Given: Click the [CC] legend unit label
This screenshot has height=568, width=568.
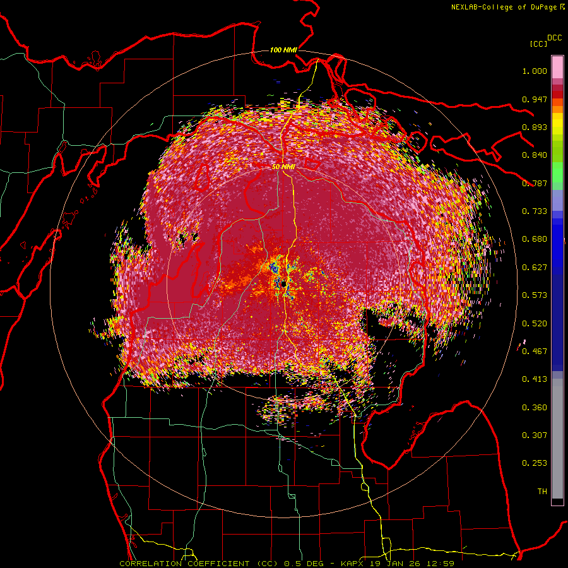Looking at the screenshot, I should pos(538,44).
